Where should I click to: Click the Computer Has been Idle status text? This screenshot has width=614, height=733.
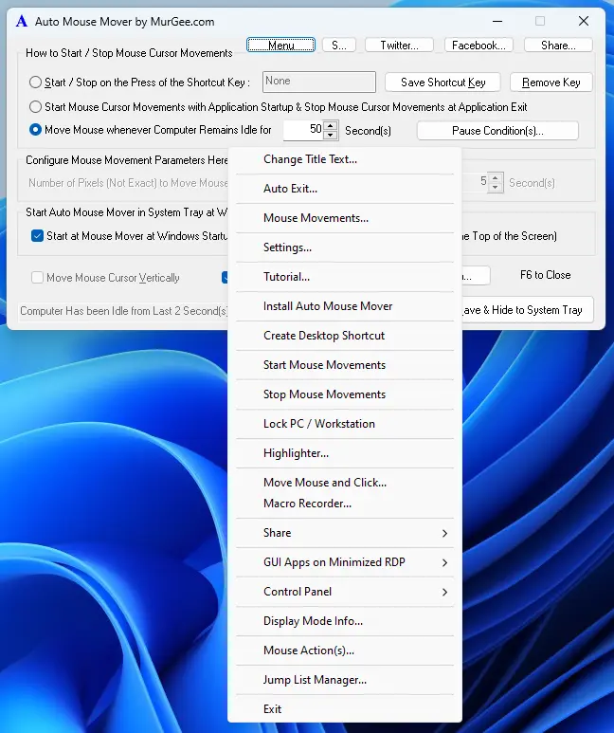[124, 311]
